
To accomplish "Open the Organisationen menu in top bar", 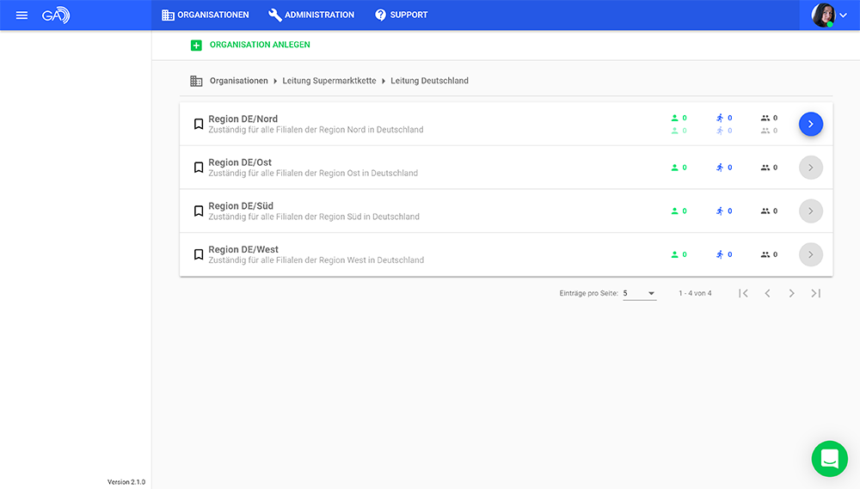I will (x=206, y=15).
